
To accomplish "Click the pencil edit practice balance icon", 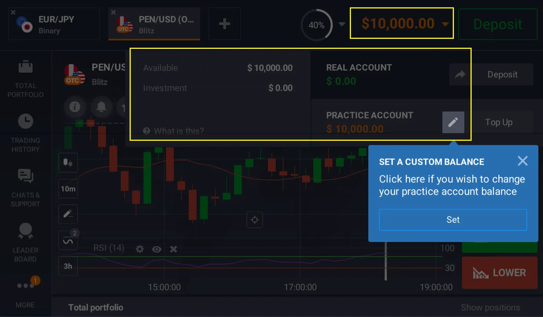I will click(x=453, y=122).
